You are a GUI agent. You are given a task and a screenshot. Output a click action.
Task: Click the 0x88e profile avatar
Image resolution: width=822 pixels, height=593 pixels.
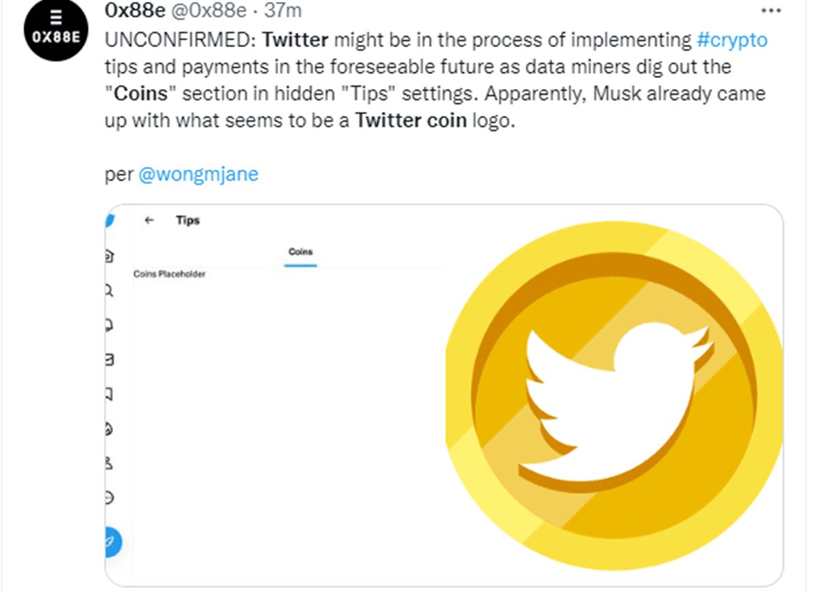coord(57,31)
